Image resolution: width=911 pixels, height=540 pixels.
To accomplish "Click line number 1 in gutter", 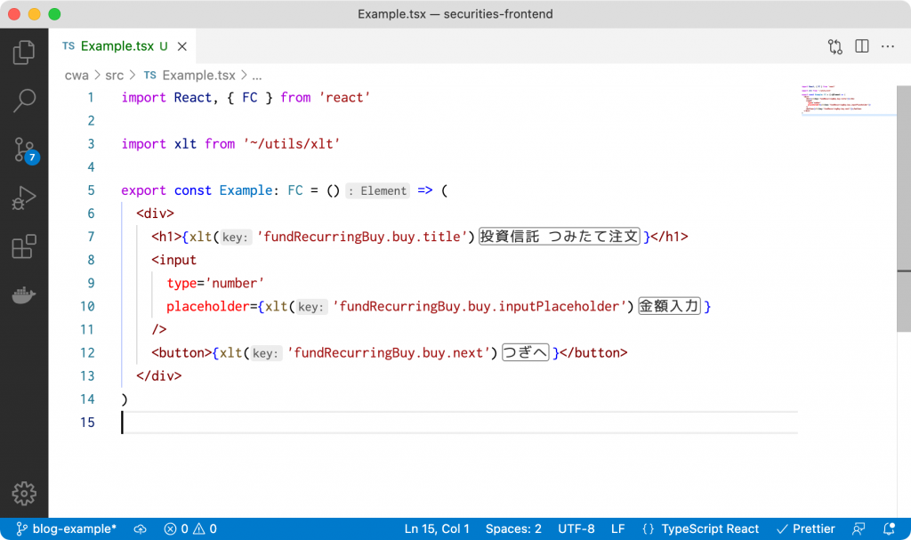I will (91, 98).
